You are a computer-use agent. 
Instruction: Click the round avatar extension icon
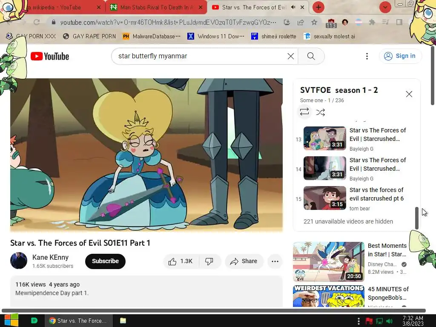pos(345,22)
